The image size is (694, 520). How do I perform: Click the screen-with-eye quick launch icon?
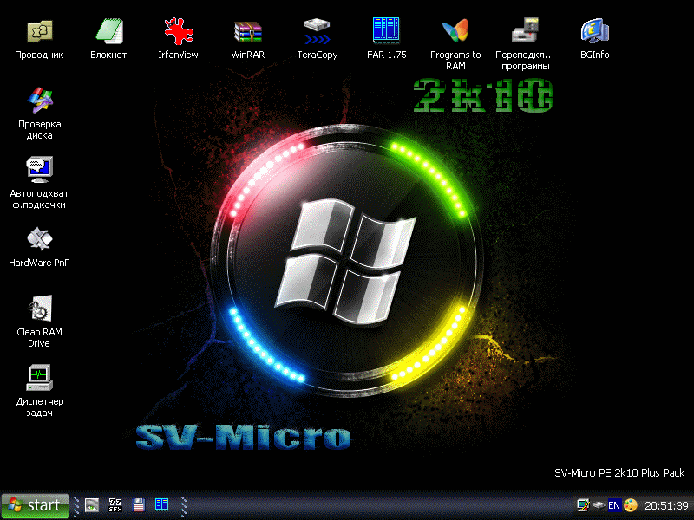click(x=92, y=505)
